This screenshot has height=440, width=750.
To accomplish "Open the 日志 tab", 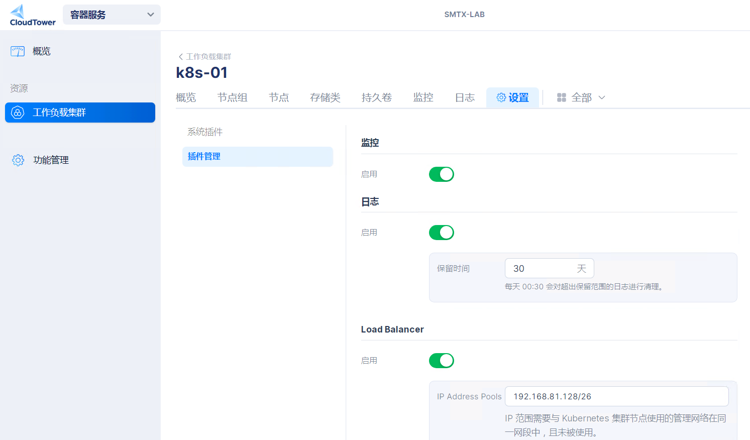I will coord(465,97).
